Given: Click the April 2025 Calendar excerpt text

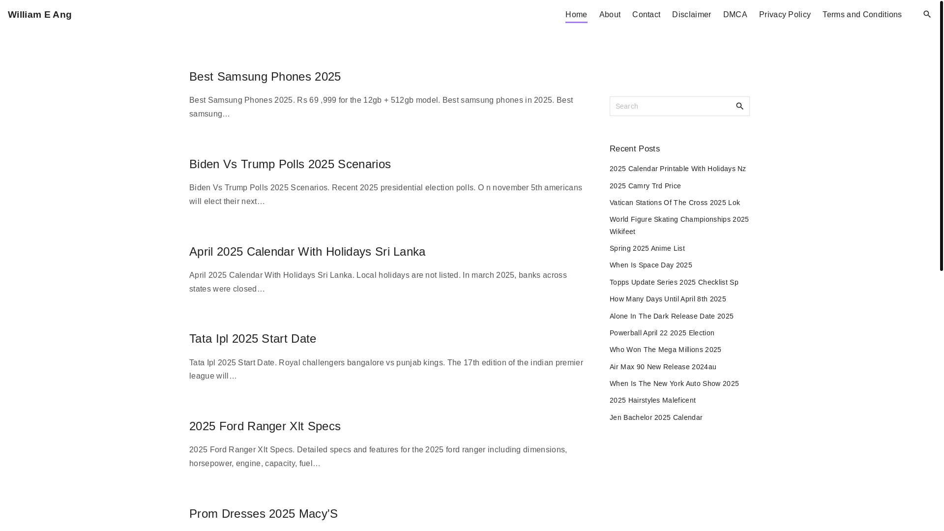Looking at the screenshot, I should (378, 282).
